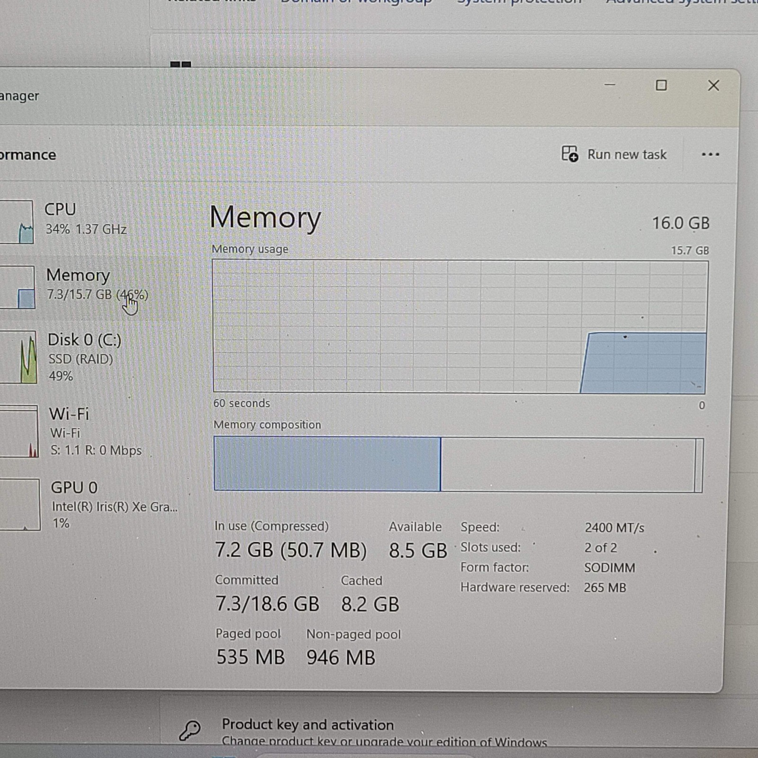This screenshot has width=758, height=758.
Task: Open the three-dot more options menu
Action: [710, 154]
